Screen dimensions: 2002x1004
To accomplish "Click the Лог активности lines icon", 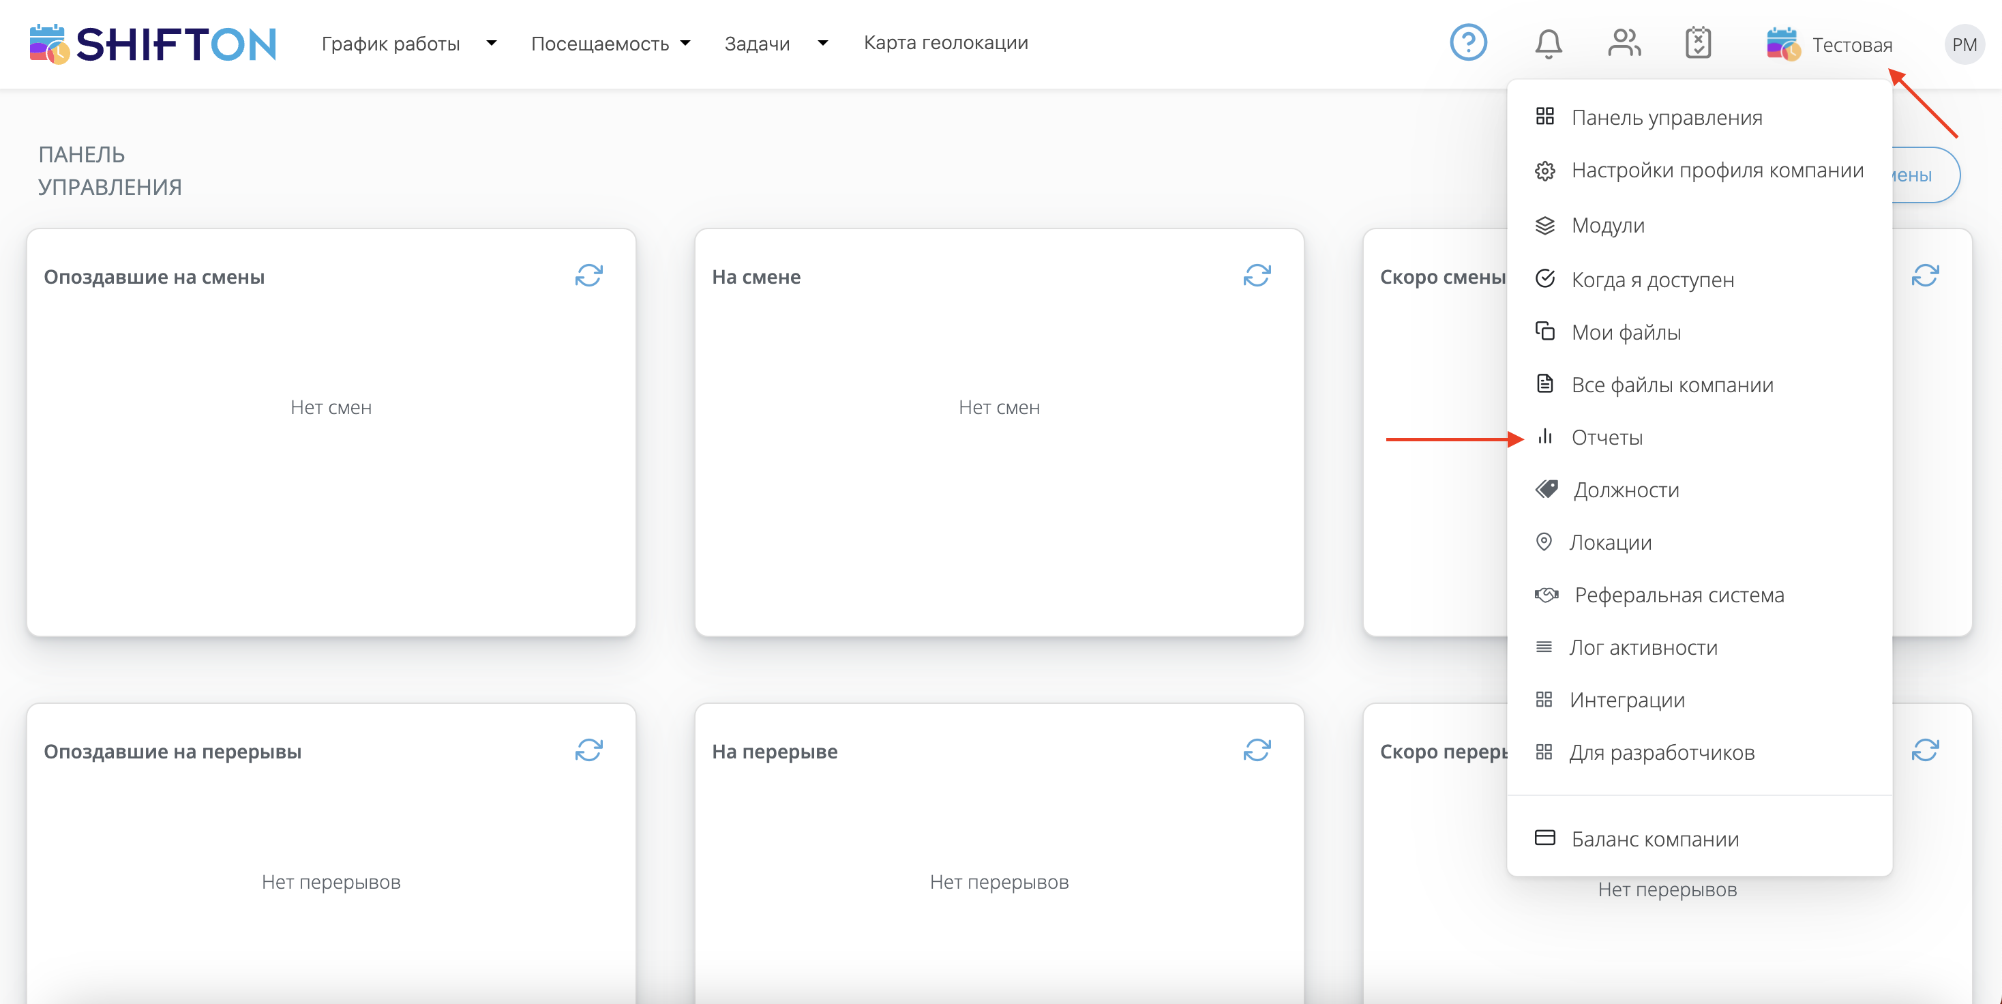I will (1544, 647).
